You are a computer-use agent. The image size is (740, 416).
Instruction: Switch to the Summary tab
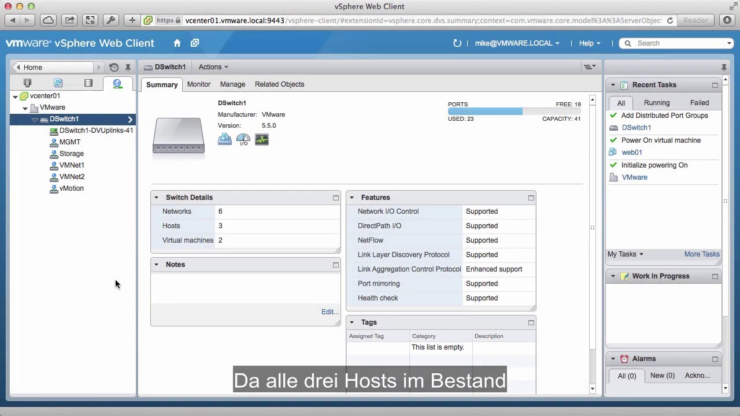[162, 84]
